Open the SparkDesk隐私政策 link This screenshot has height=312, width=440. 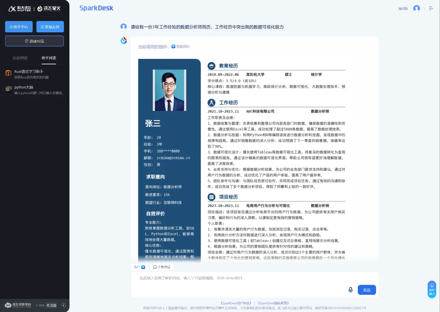pos(273,303)
